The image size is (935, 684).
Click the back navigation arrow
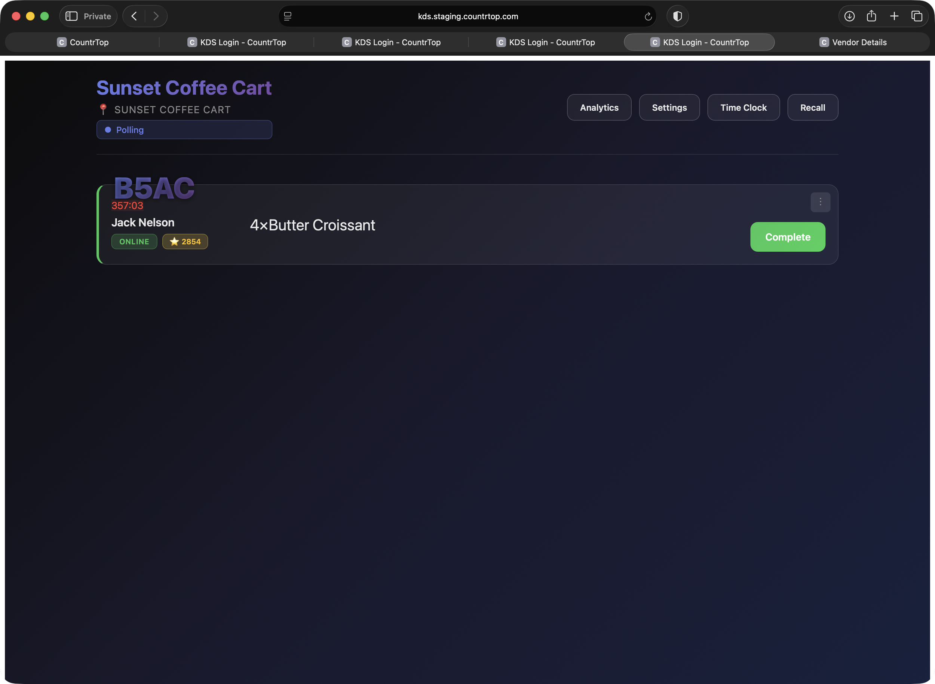point(134,16)
